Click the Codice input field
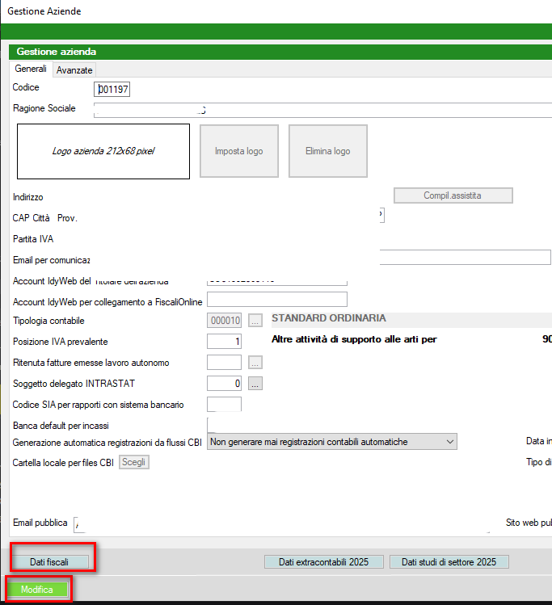 [x=112, y=89]
